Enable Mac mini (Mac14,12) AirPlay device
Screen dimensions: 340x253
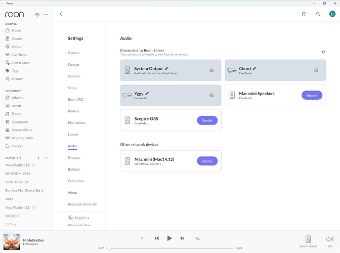pyautogui.click(x=207, y=161)
